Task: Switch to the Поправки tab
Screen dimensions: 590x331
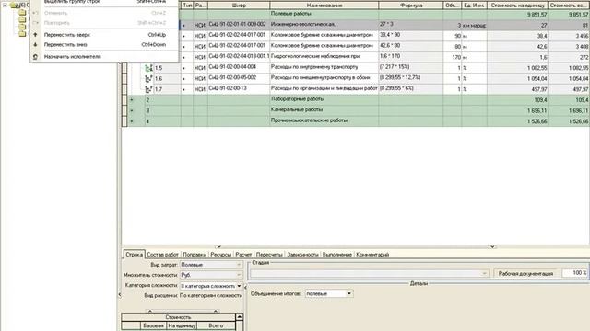Action: coord(195,255)
